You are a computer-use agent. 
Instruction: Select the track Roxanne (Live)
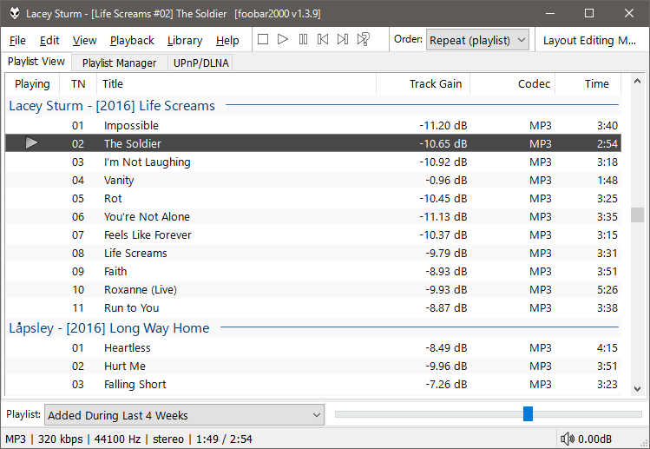tap(313, 290)
